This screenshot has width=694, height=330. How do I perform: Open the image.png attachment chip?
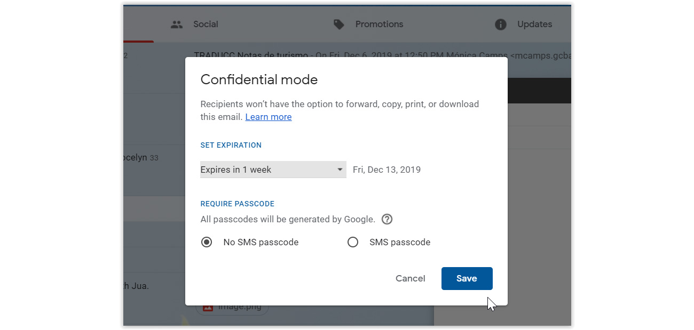232,307
